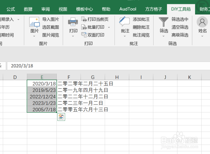
Task: Select column I header
Action: click(141, 77)
